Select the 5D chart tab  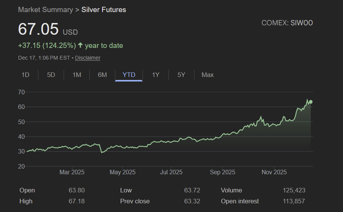click(51, 75)
